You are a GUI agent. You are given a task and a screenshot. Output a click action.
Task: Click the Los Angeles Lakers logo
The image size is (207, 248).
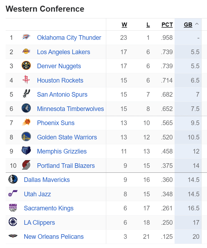[x=26, y=51]
